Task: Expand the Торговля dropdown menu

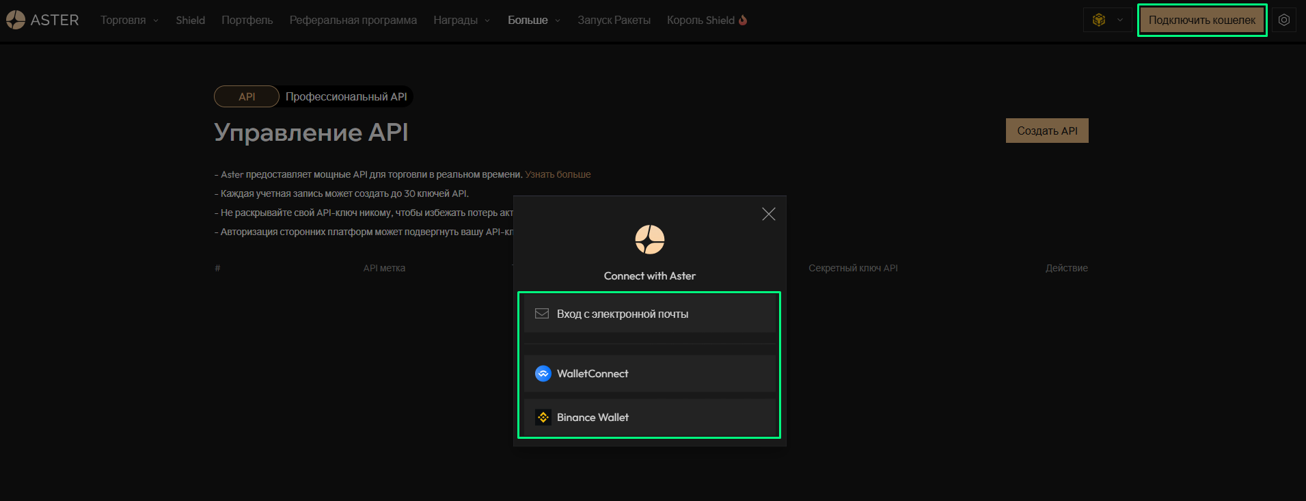Action: pos(129,21)
